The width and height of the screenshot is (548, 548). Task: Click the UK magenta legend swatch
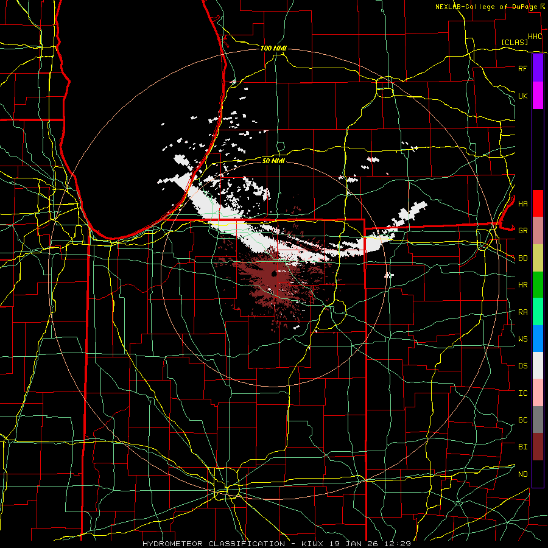[x=538, y=96]
